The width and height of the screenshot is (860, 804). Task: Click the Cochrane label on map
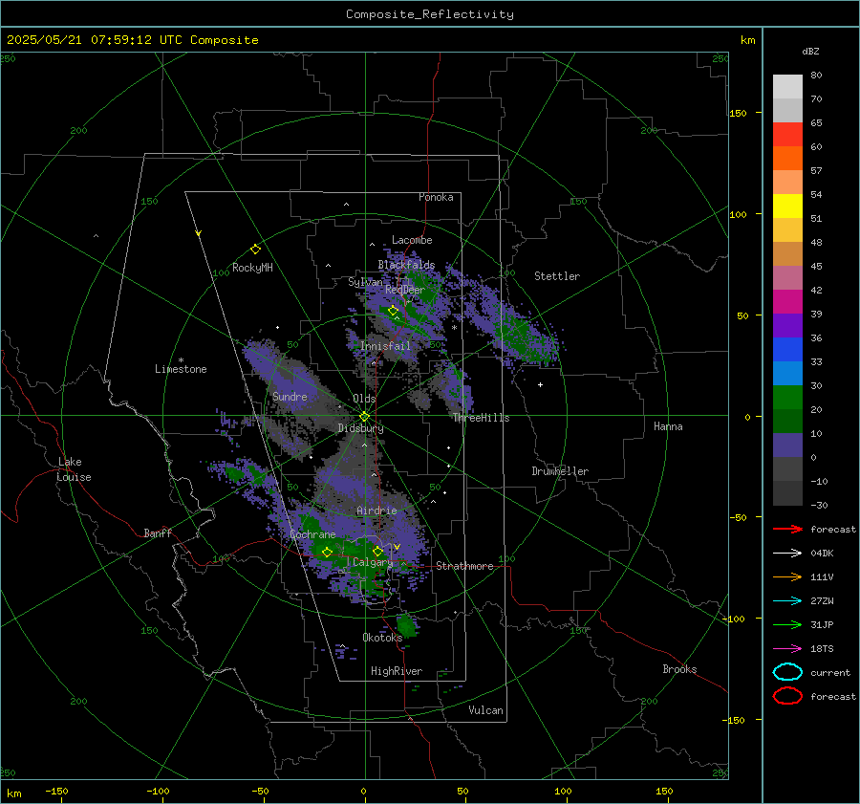point(312,534)
